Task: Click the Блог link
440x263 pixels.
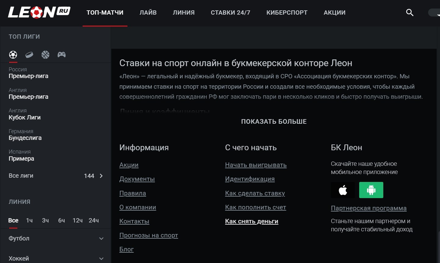Action: (x=127, y=249)
